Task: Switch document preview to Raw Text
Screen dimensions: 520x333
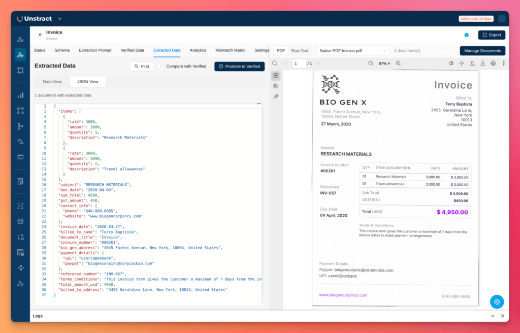Action: point(300,51)
